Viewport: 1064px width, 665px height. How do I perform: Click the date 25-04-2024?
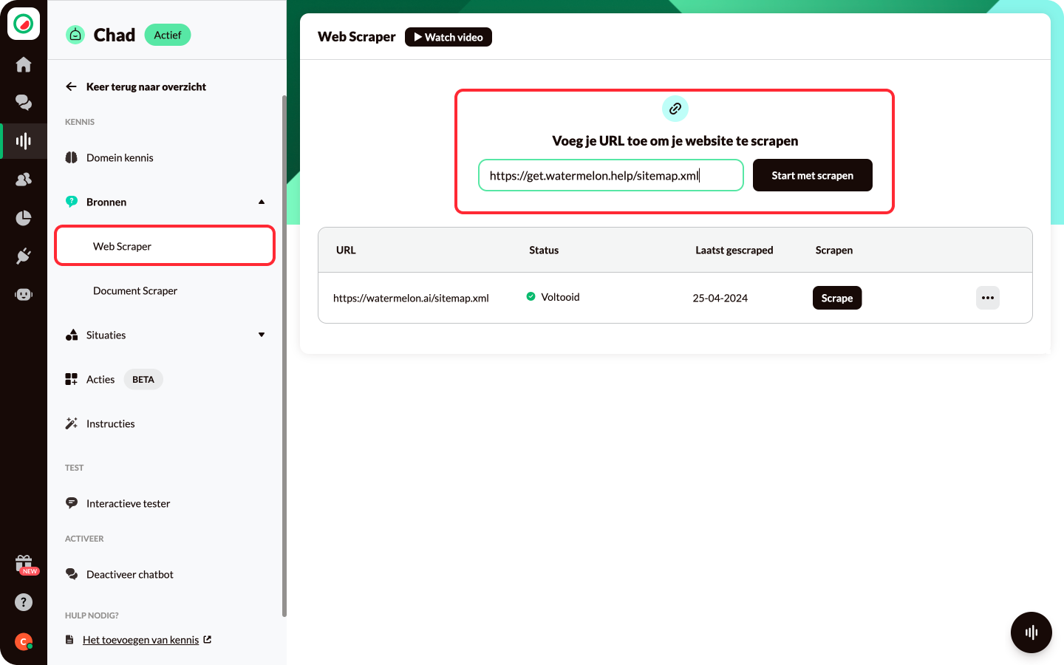coord(720,298)
